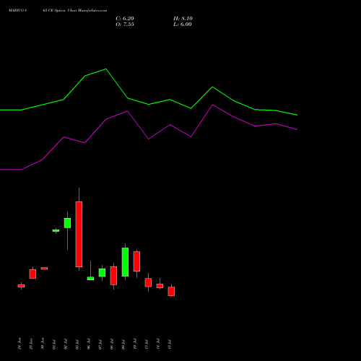Click the low value L: 6.00

click(183, 25)
